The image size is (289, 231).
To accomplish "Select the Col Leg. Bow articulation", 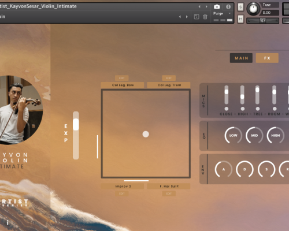I will (x=123, y=85).
